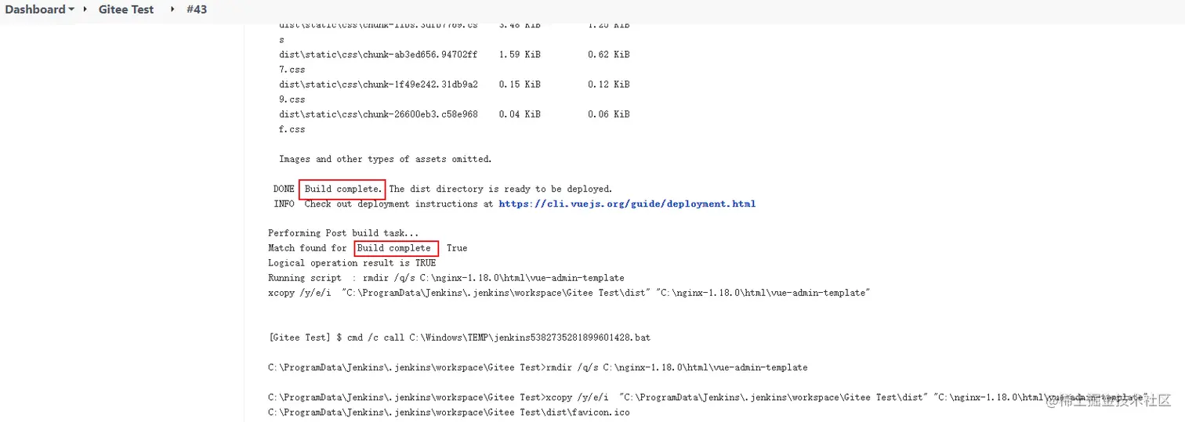Image resolution: width=1185 pixels, height=422 pixels.
Task: Click the line beginning with "xcopy /y/e/i"
Action: (570, 293)
